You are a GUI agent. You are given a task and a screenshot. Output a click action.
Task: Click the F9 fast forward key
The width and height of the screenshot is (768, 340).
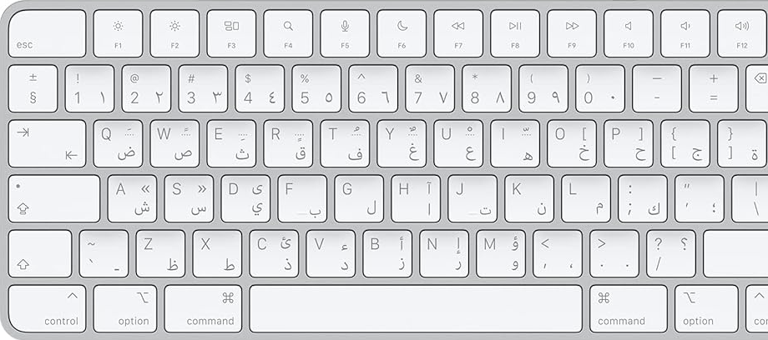coord(572,33)
